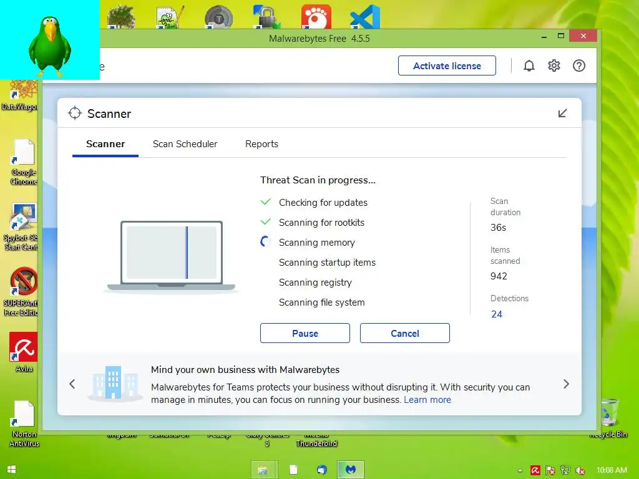639x479 pixels.
Task: Click the promo heading about Malwarebytes business
Action: (x=245, y=369)
